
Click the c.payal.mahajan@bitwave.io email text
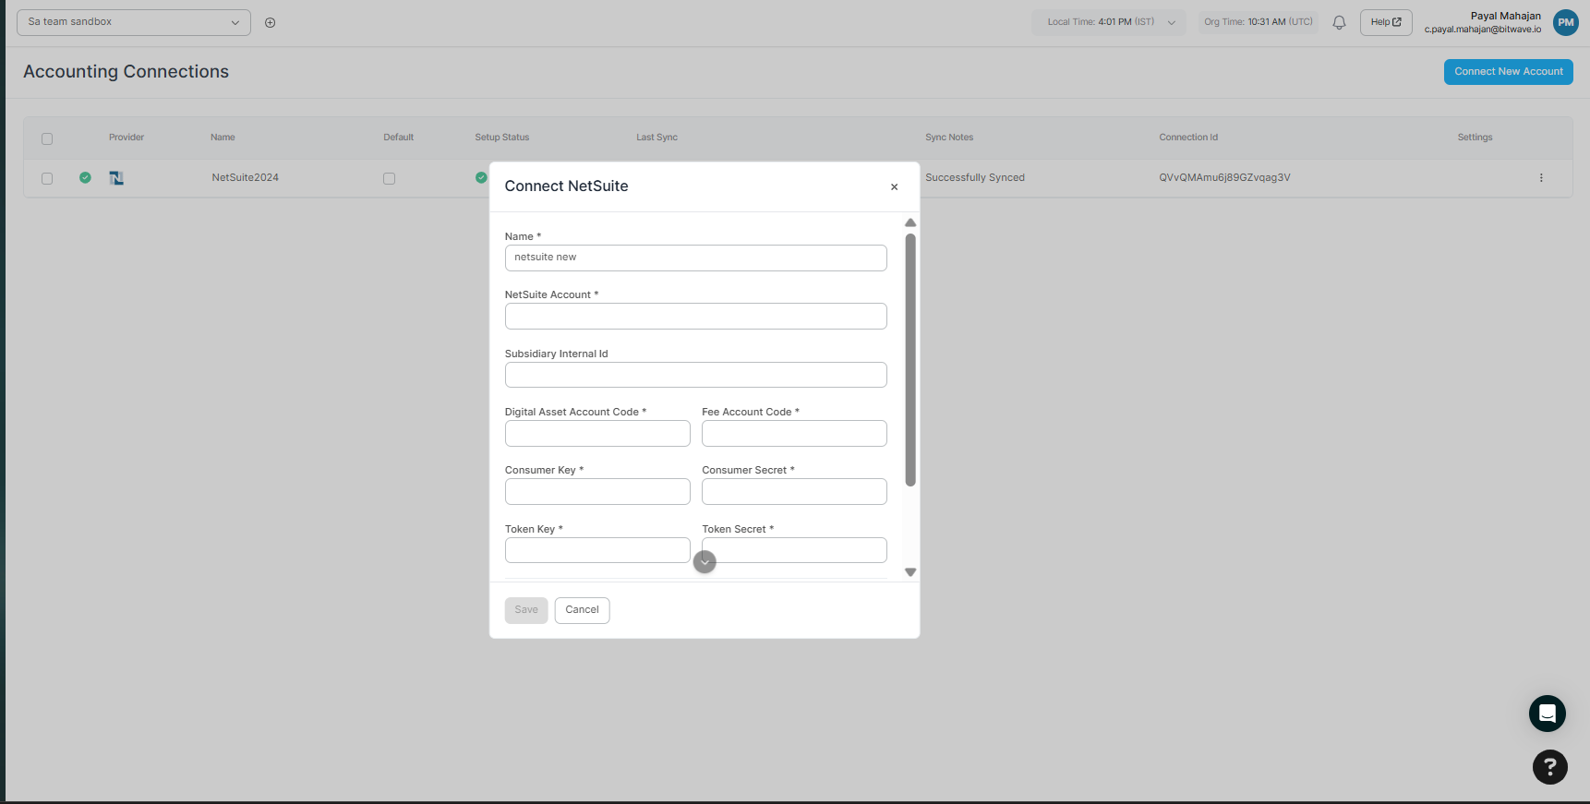pyautogui.click(x=1482, y=30)
